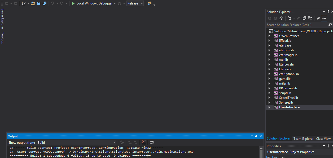The height and width of the screenshot is (158, 333).
Task: Click the Pending Changes Filter clock icon
Action: (x=290, y=18)
